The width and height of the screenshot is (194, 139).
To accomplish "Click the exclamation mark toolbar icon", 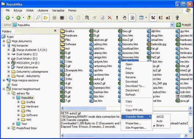I will tap(117, 18).
